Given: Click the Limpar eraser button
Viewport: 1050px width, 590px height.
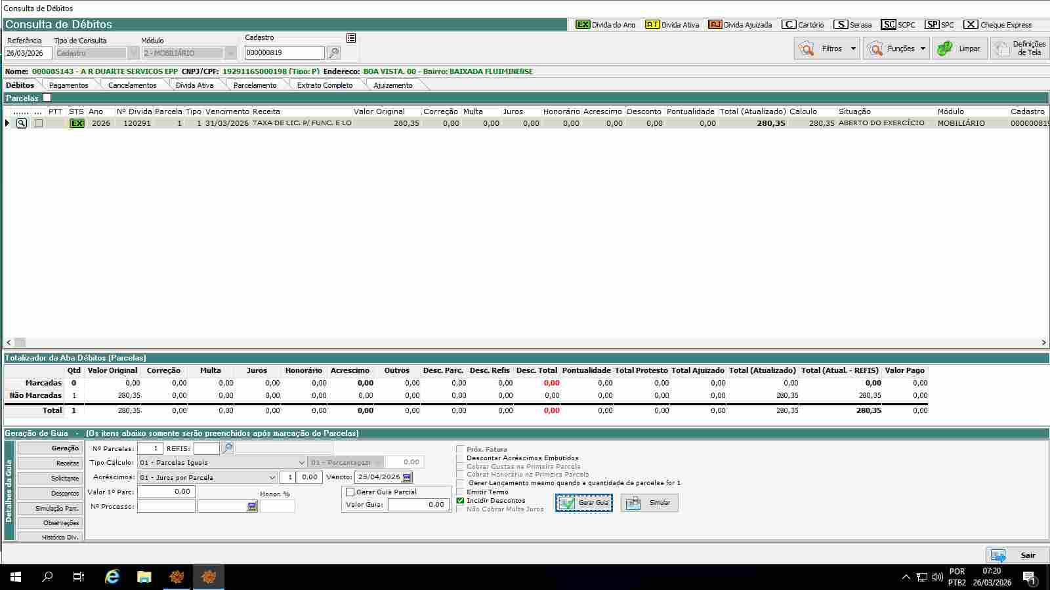Looking at the screenshot, I should click(959, 49).
